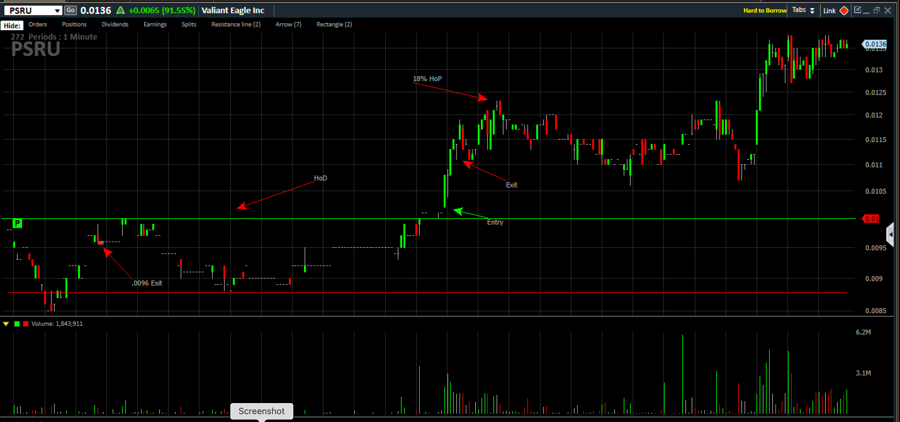Select the Arrow (7) item

[x=288, y=25]
